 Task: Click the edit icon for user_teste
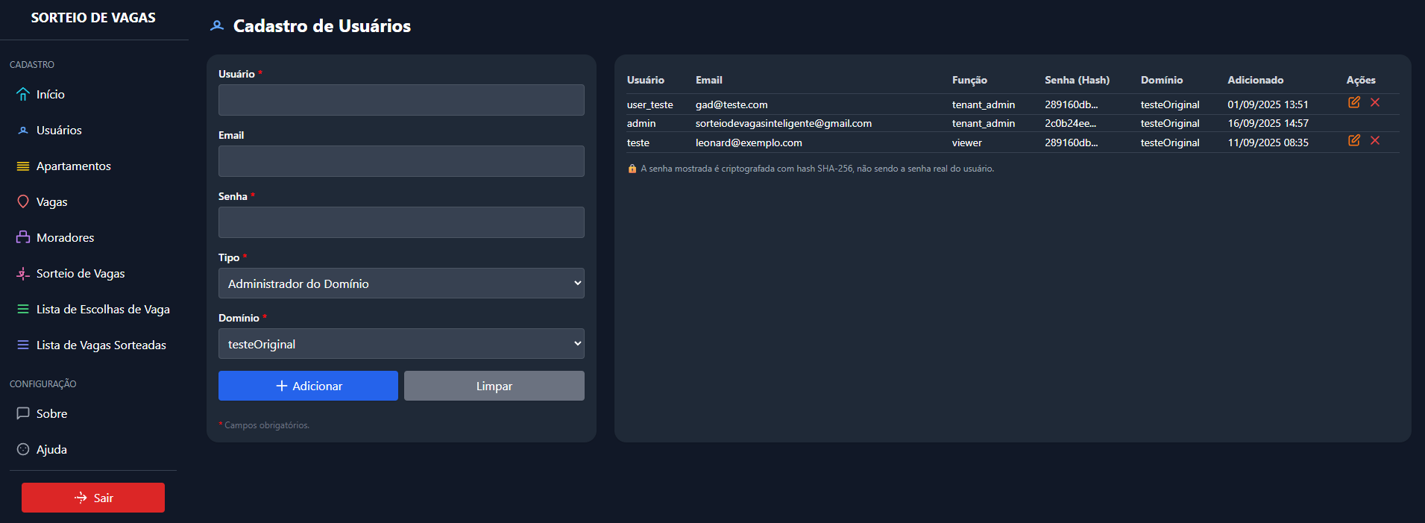[1354, 103]
